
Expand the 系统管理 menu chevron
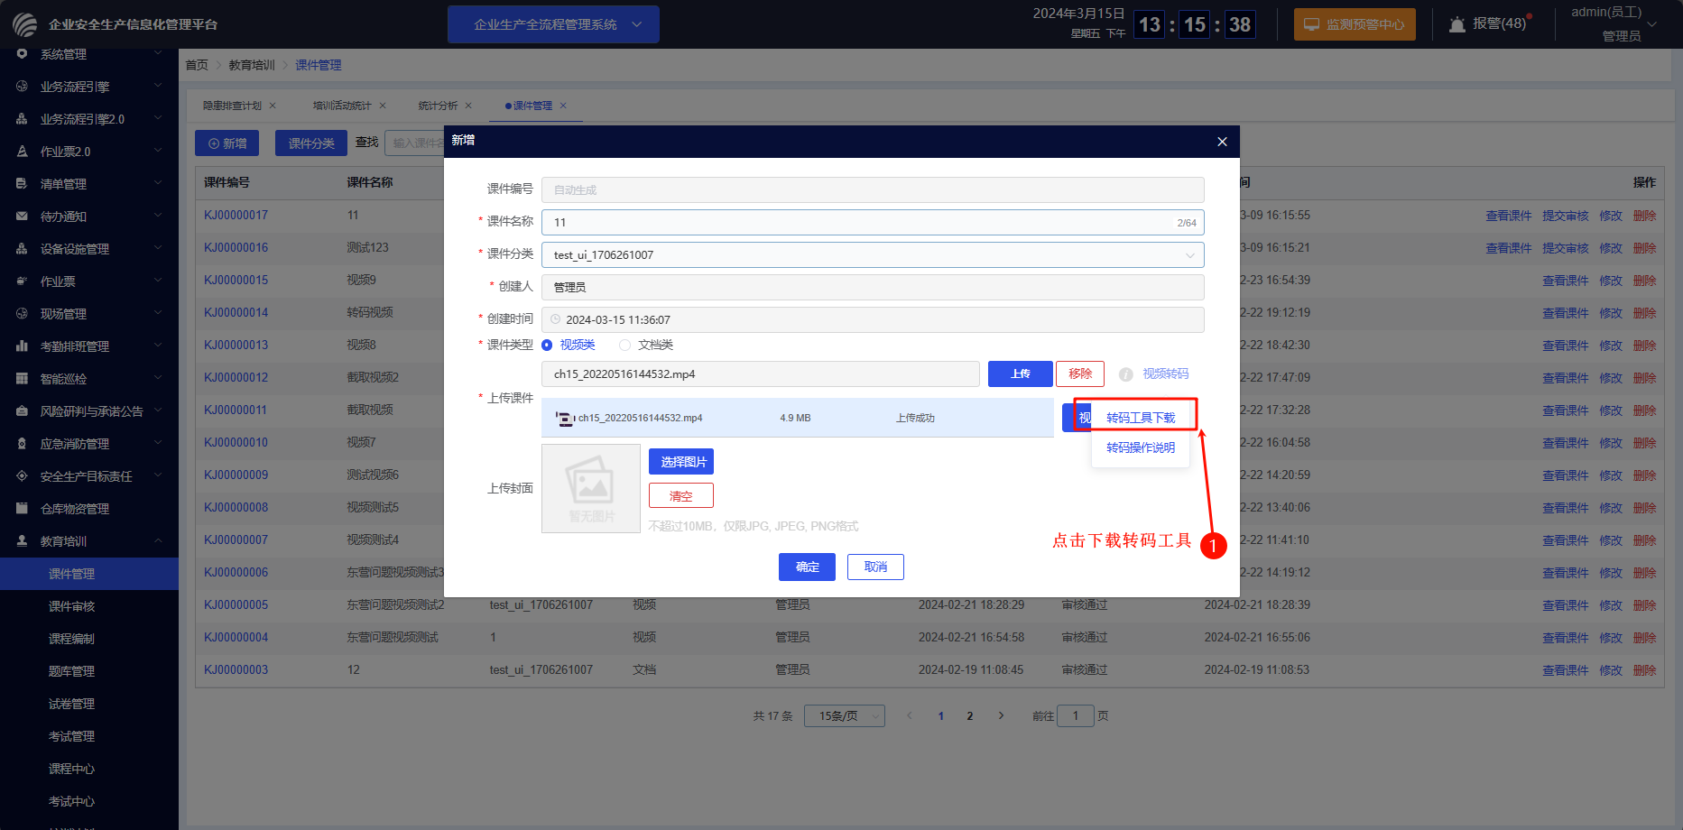point(158,54)
